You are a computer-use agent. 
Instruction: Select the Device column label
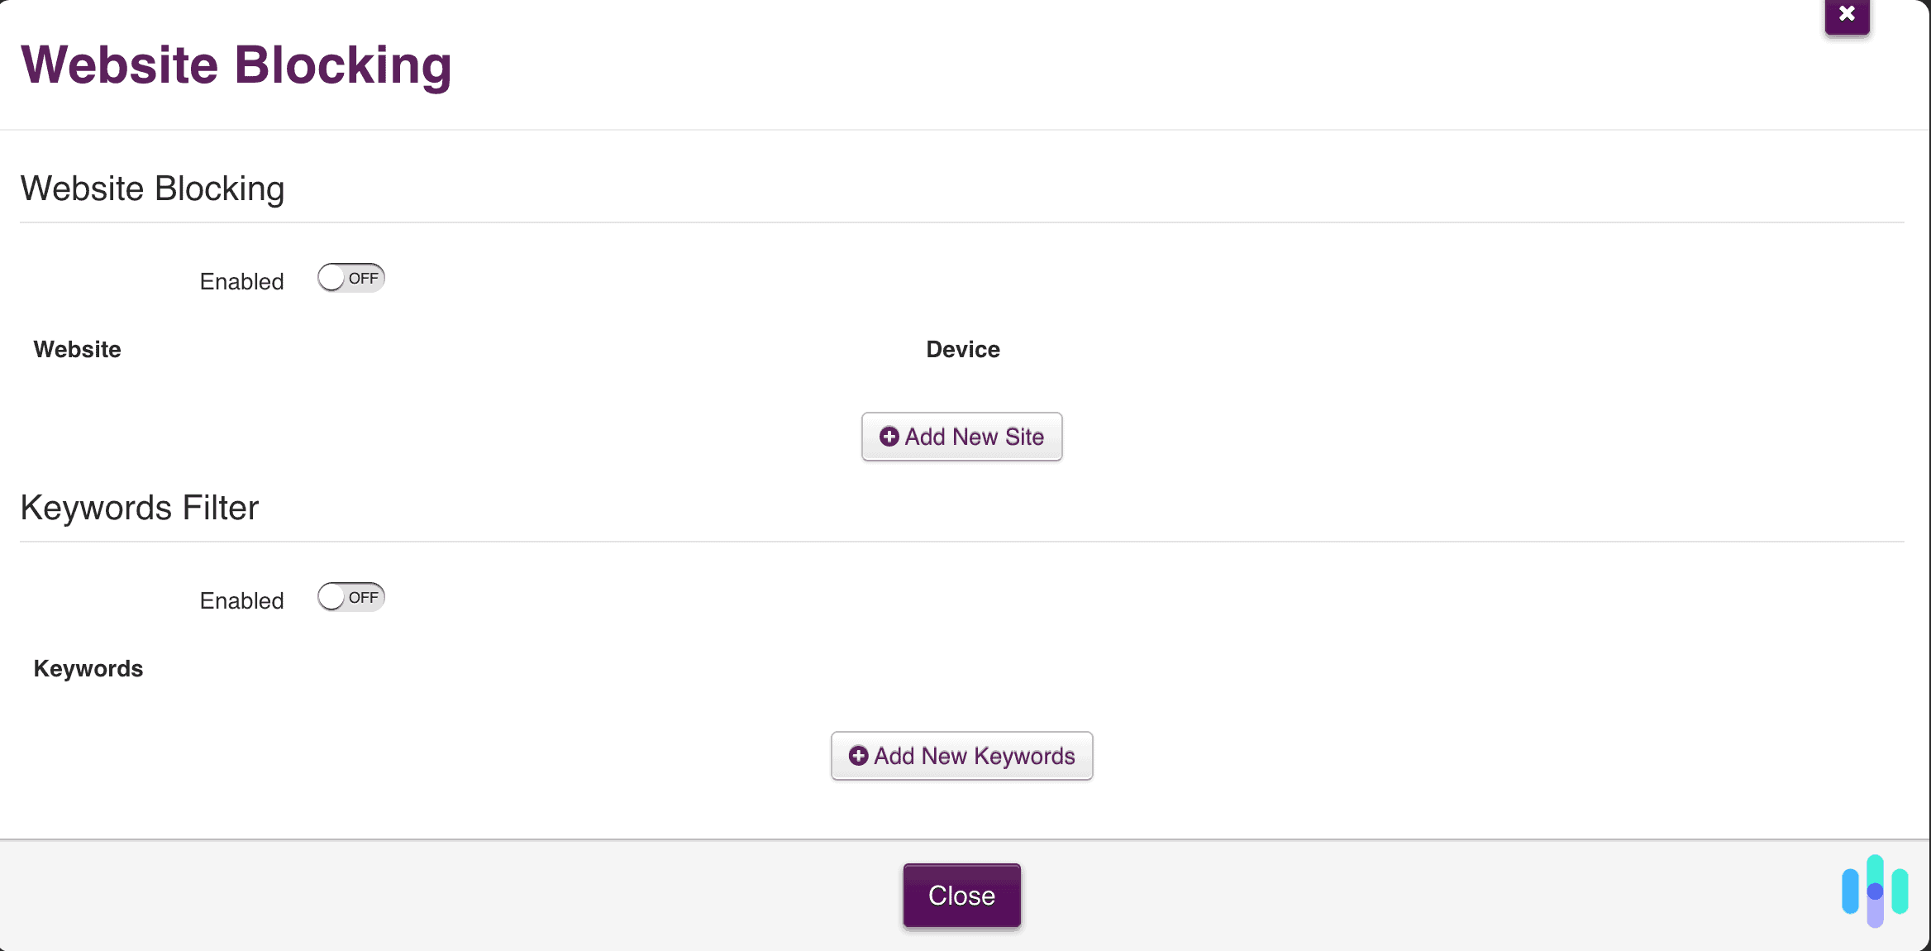961,349
